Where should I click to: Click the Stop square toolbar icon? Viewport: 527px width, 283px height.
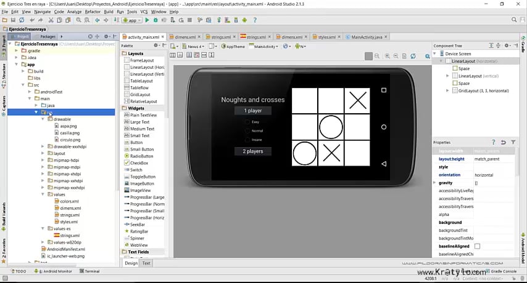pyautogui.click(x=190, y=20)
